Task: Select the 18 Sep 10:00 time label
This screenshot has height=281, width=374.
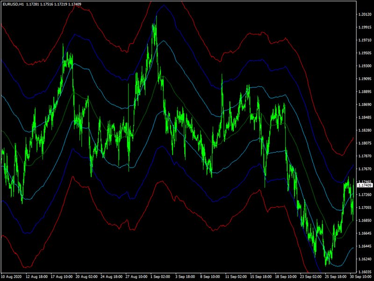Action: (286, 277)
